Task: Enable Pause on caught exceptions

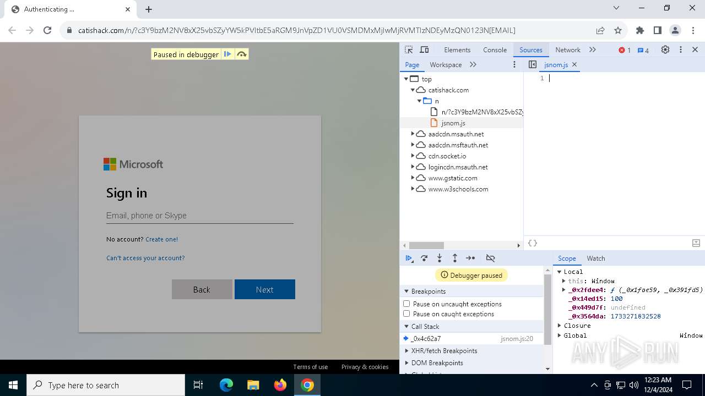Action: (x=406, y=314)
